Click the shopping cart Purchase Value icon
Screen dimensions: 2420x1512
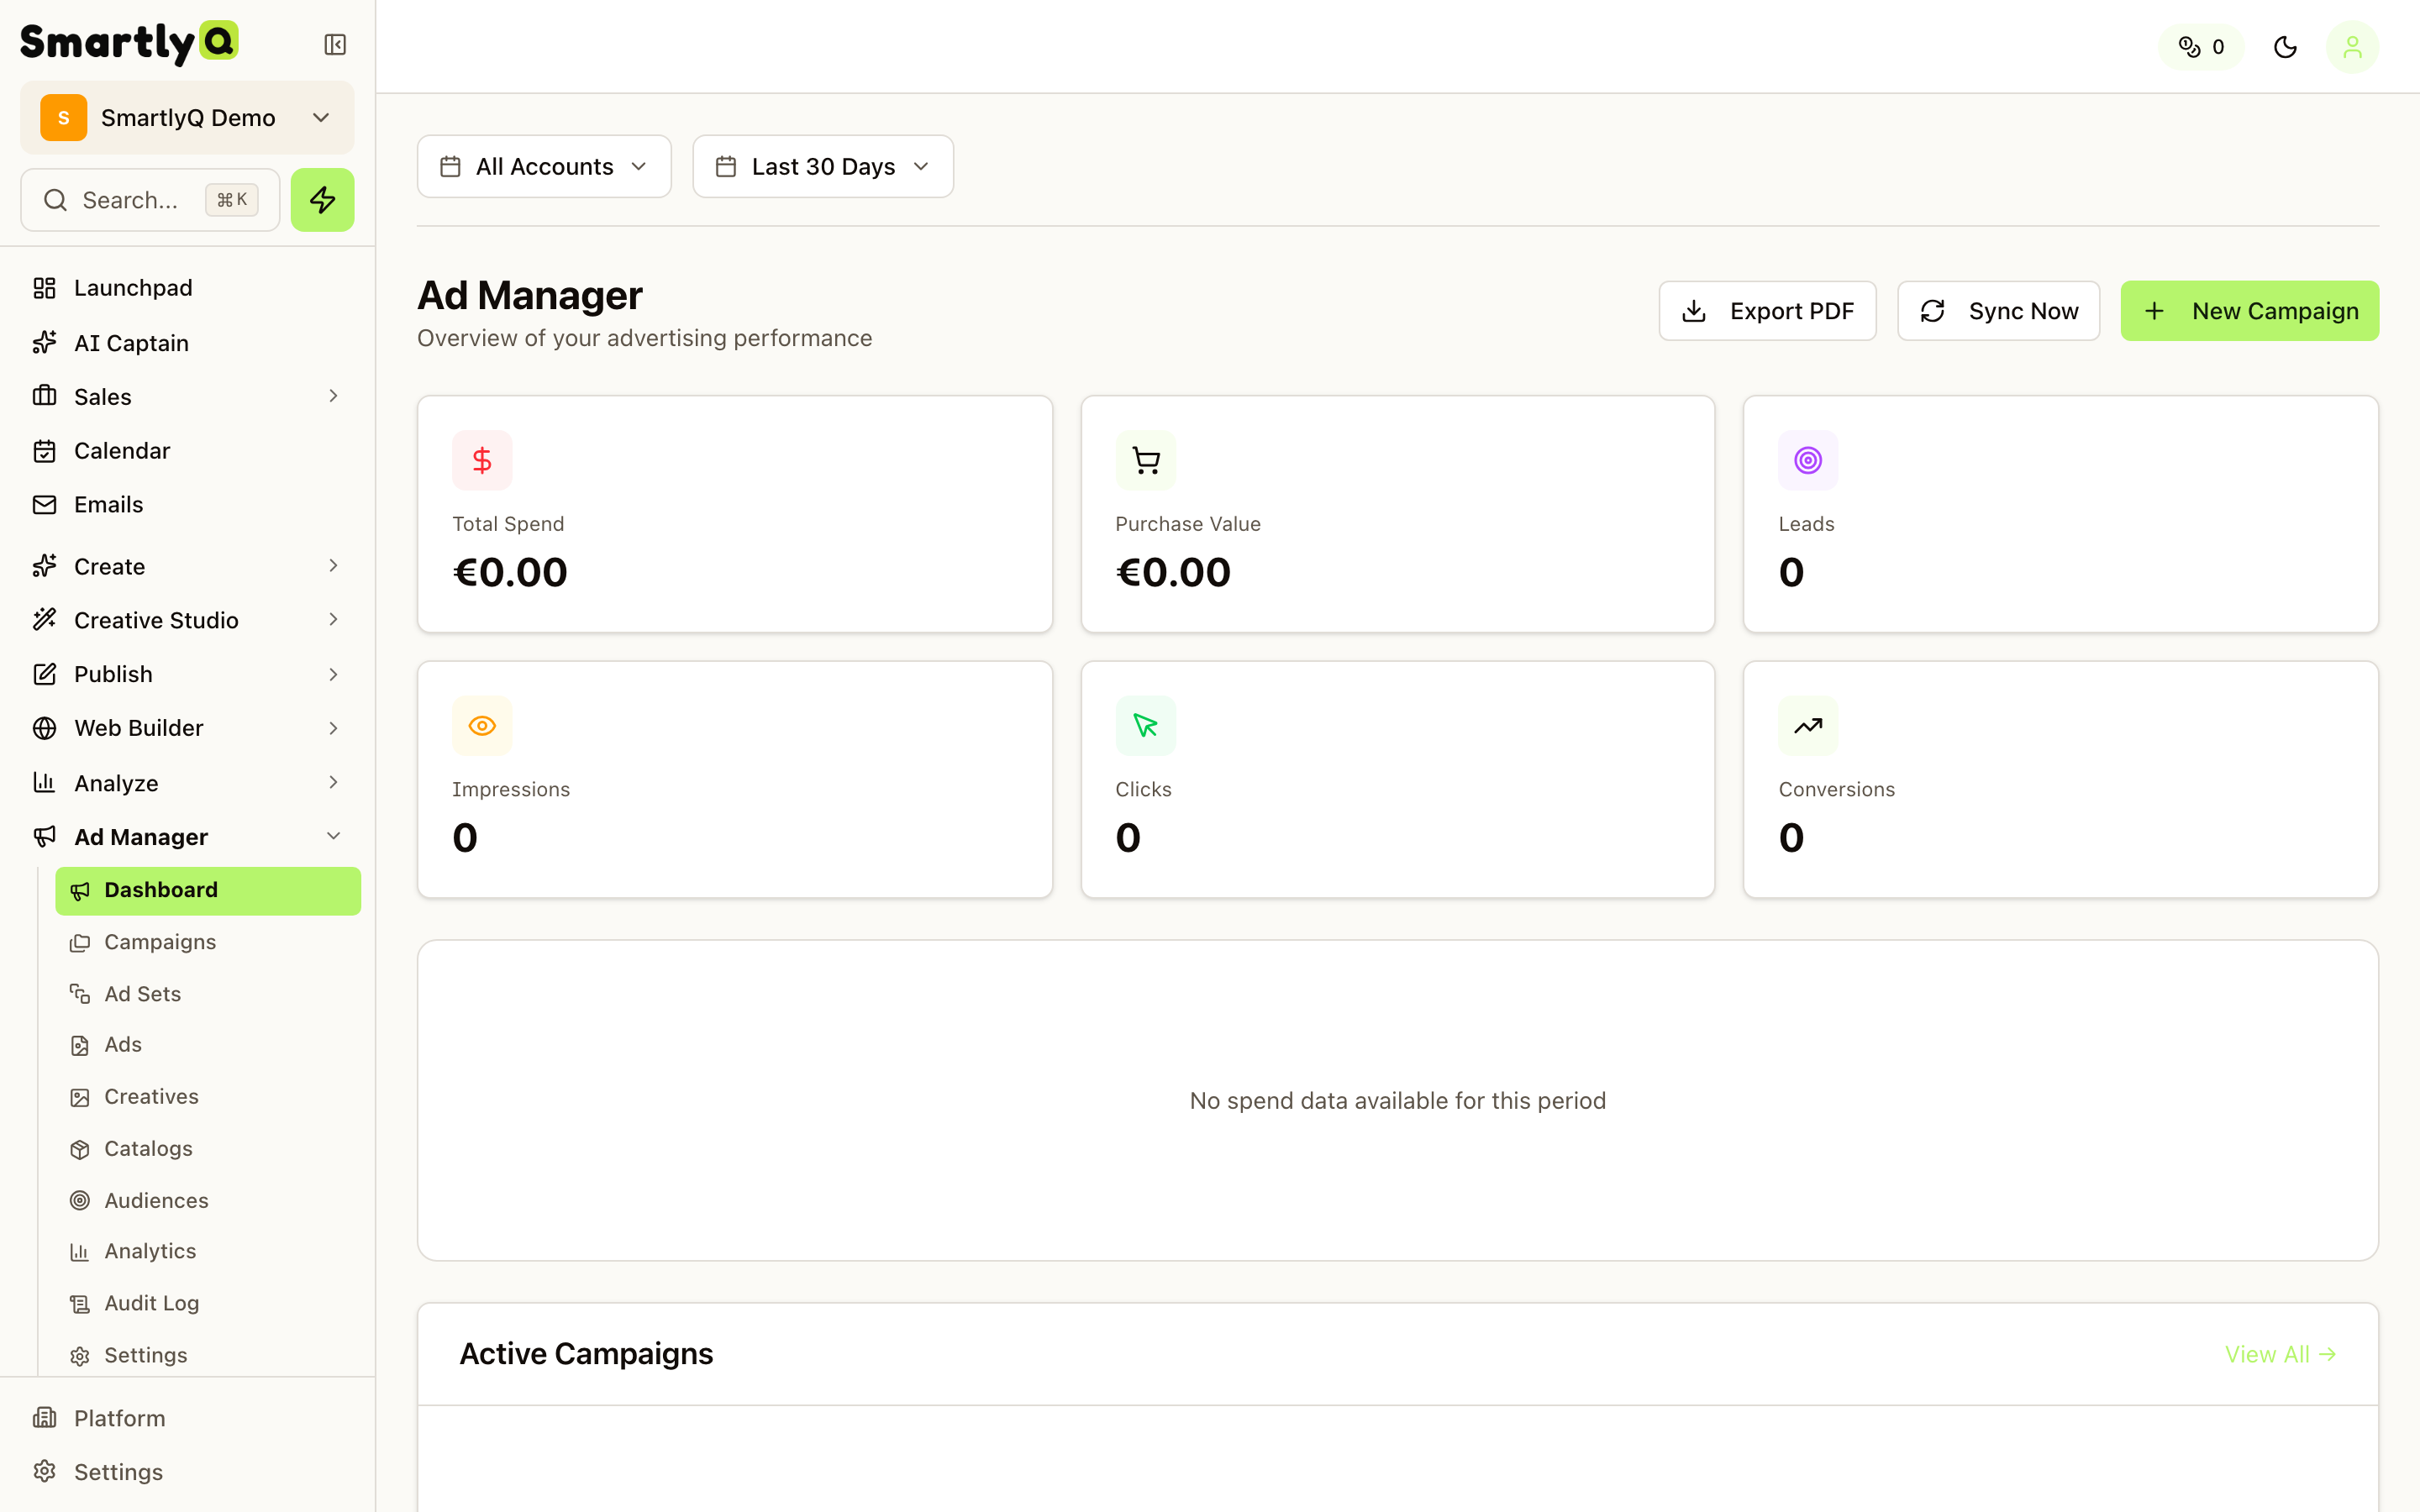click(x=1145, y=460)
